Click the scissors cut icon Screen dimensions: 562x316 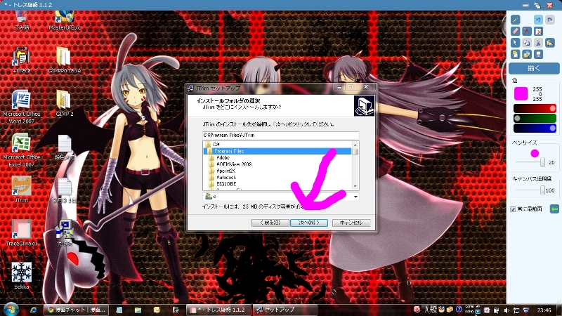[538, 43]
